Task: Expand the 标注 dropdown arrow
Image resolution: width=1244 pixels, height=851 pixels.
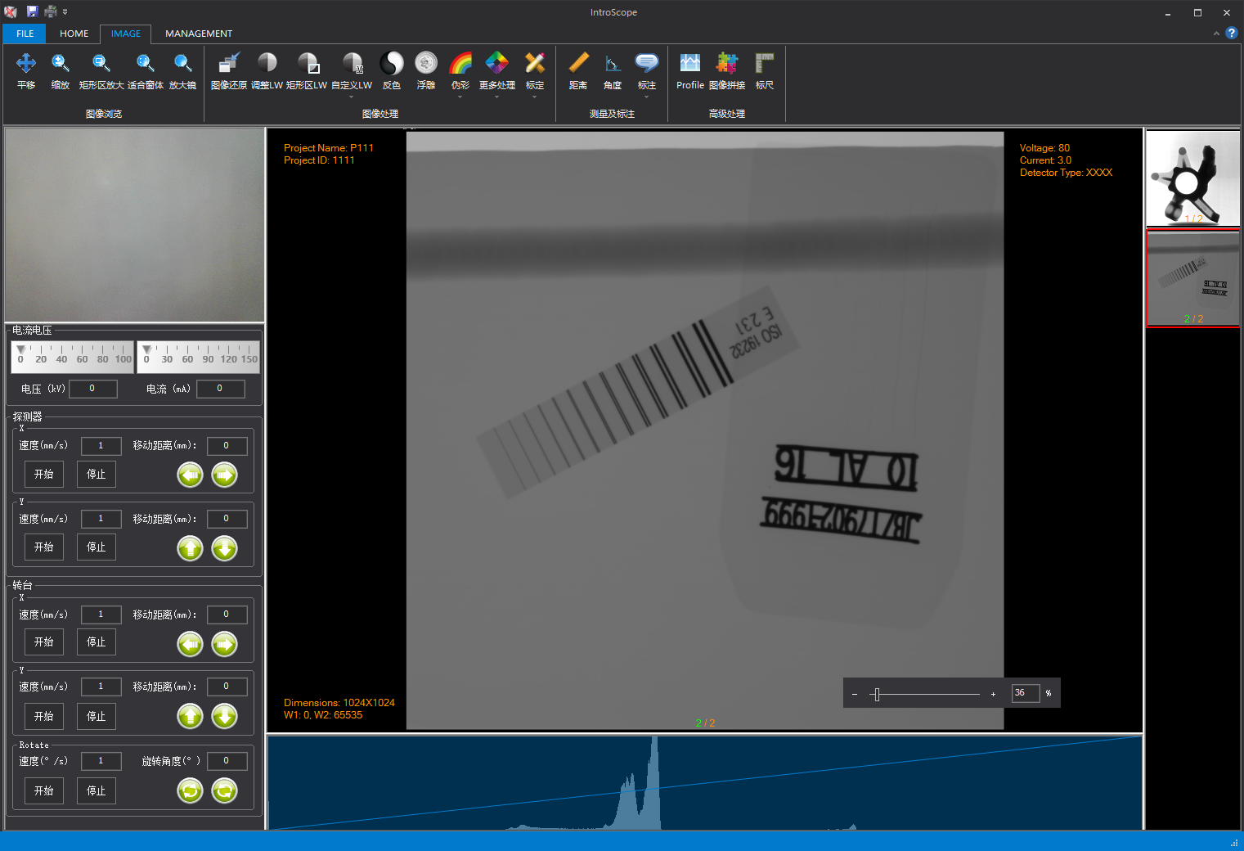Action: [x=647, y=97]
